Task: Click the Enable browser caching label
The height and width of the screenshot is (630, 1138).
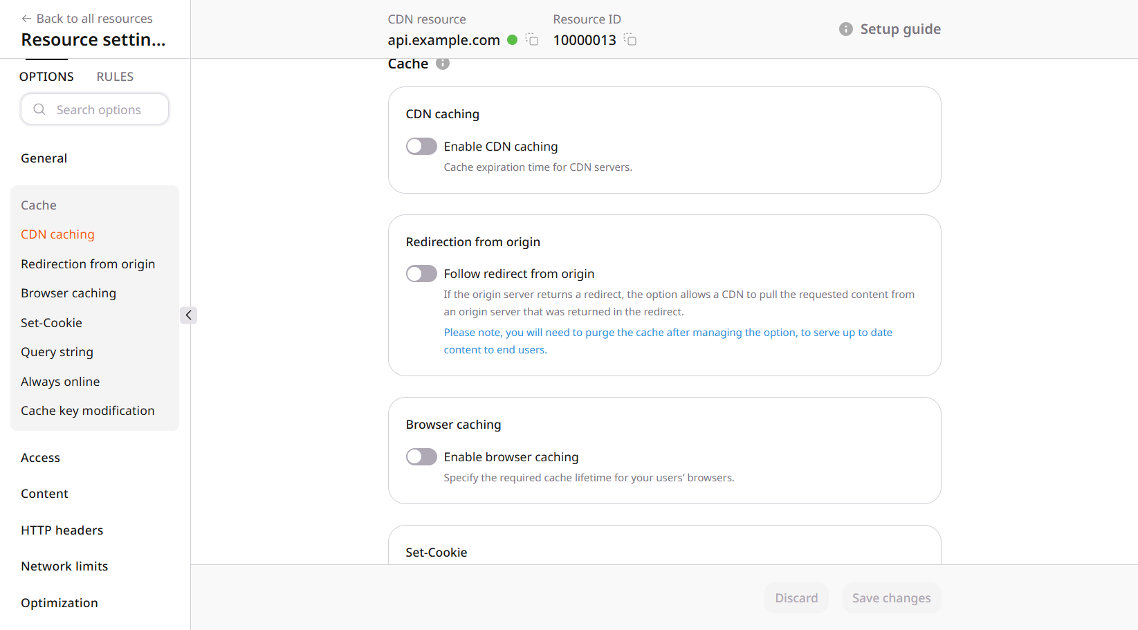Action: tap(511, 457)
